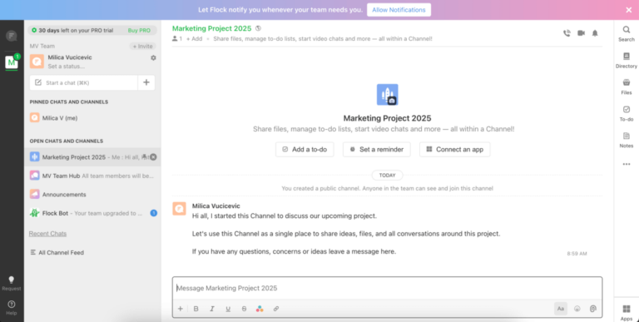639x322 pixels.
Task: Click Set a status text
Action: pos(66,66)
